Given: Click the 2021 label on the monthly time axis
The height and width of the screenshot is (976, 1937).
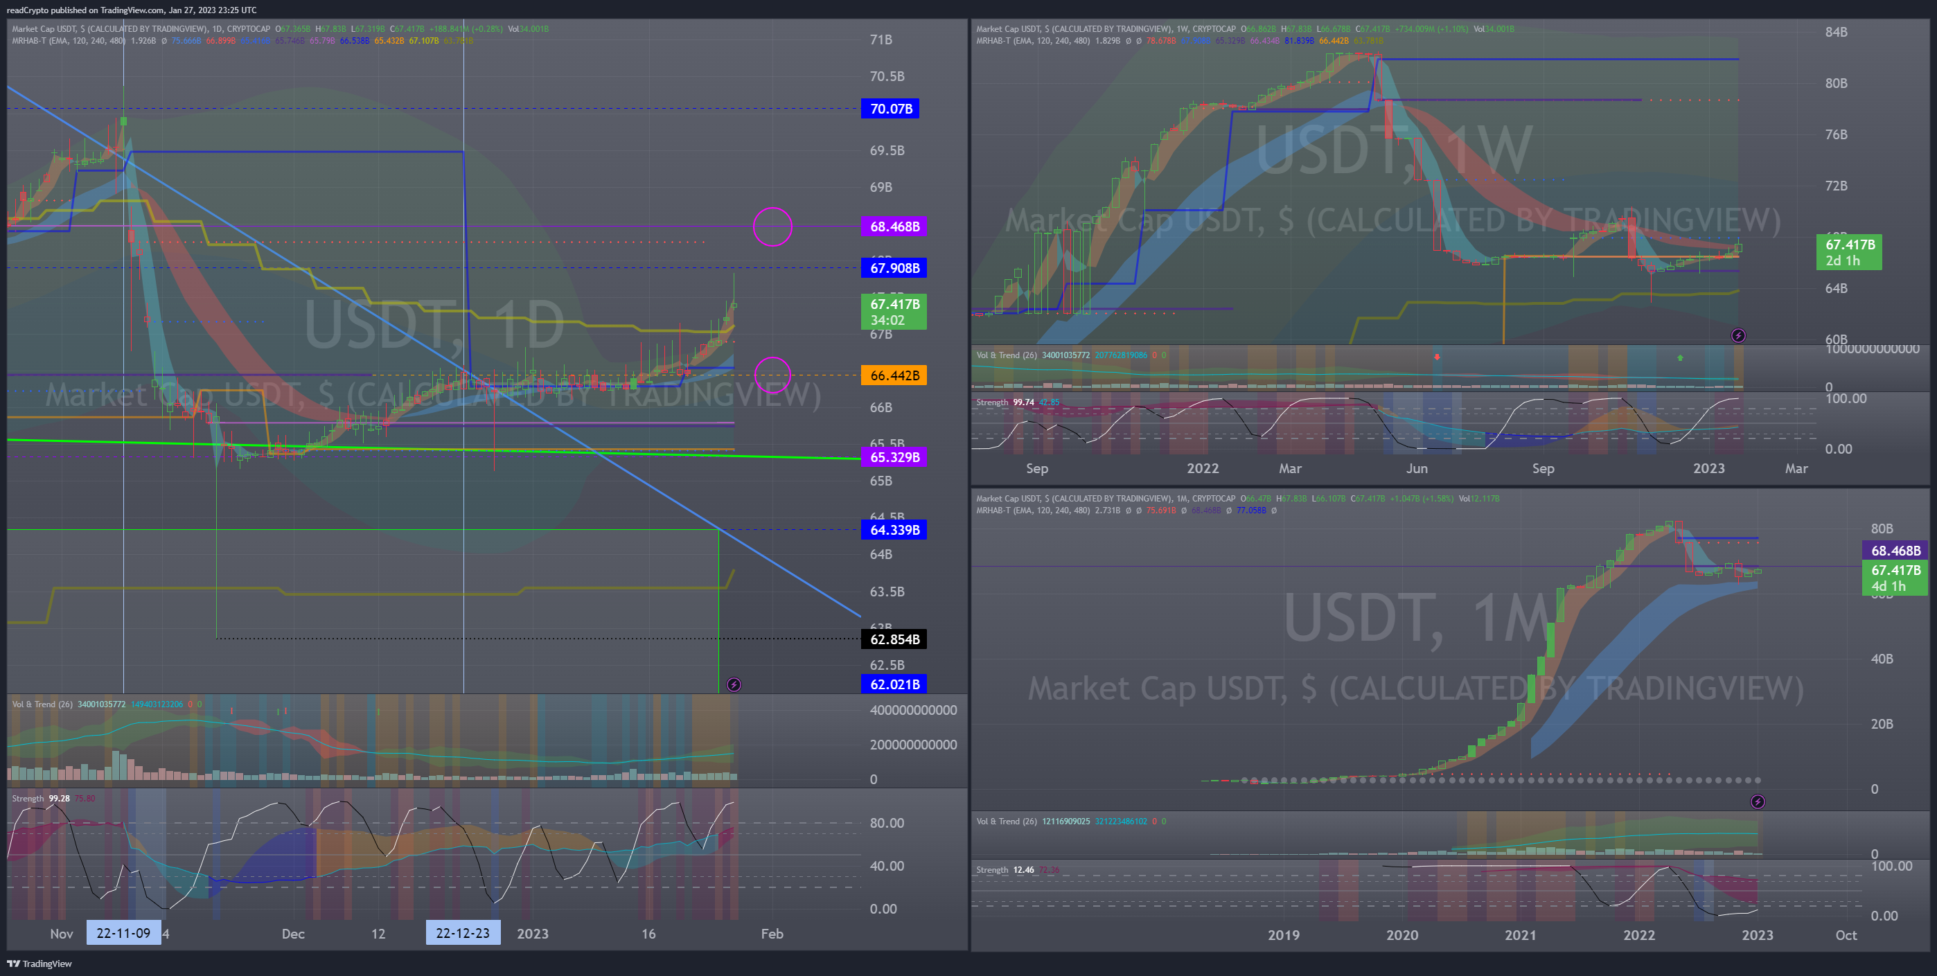Looking at the screenshot, I should pos(1521,935).
